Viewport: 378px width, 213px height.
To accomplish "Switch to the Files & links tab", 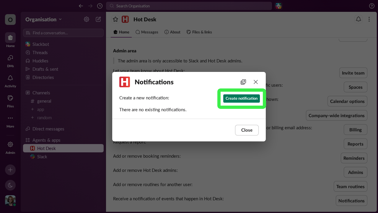I will click(199, 32).
